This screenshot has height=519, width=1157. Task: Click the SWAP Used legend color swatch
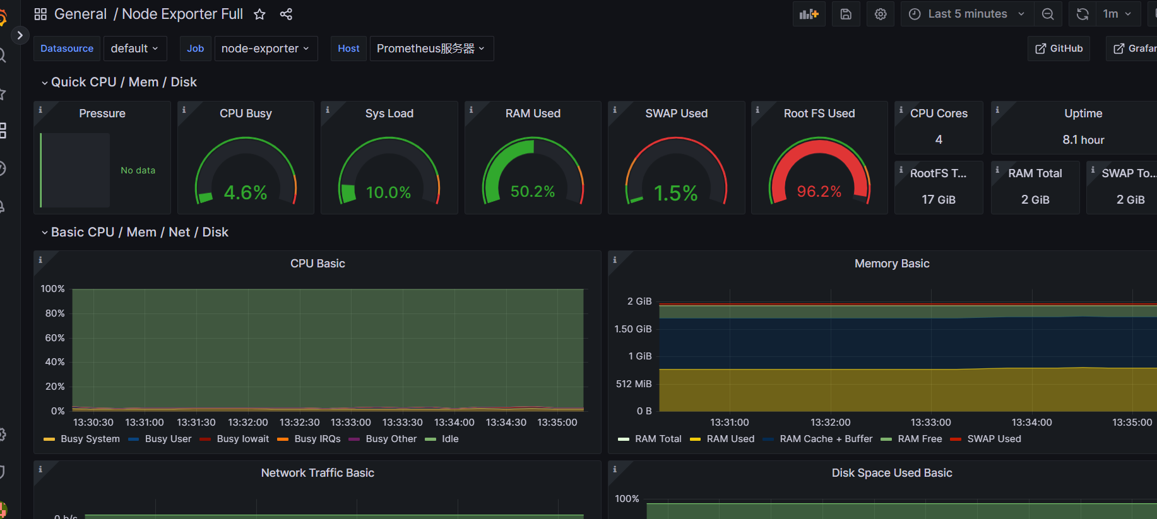955,440
